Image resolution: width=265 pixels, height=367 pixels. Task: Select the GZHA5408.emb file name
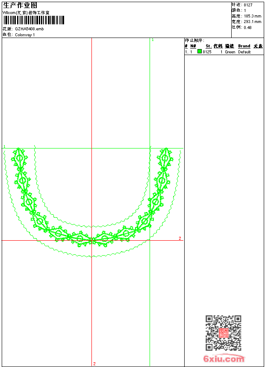pos(29,29)
